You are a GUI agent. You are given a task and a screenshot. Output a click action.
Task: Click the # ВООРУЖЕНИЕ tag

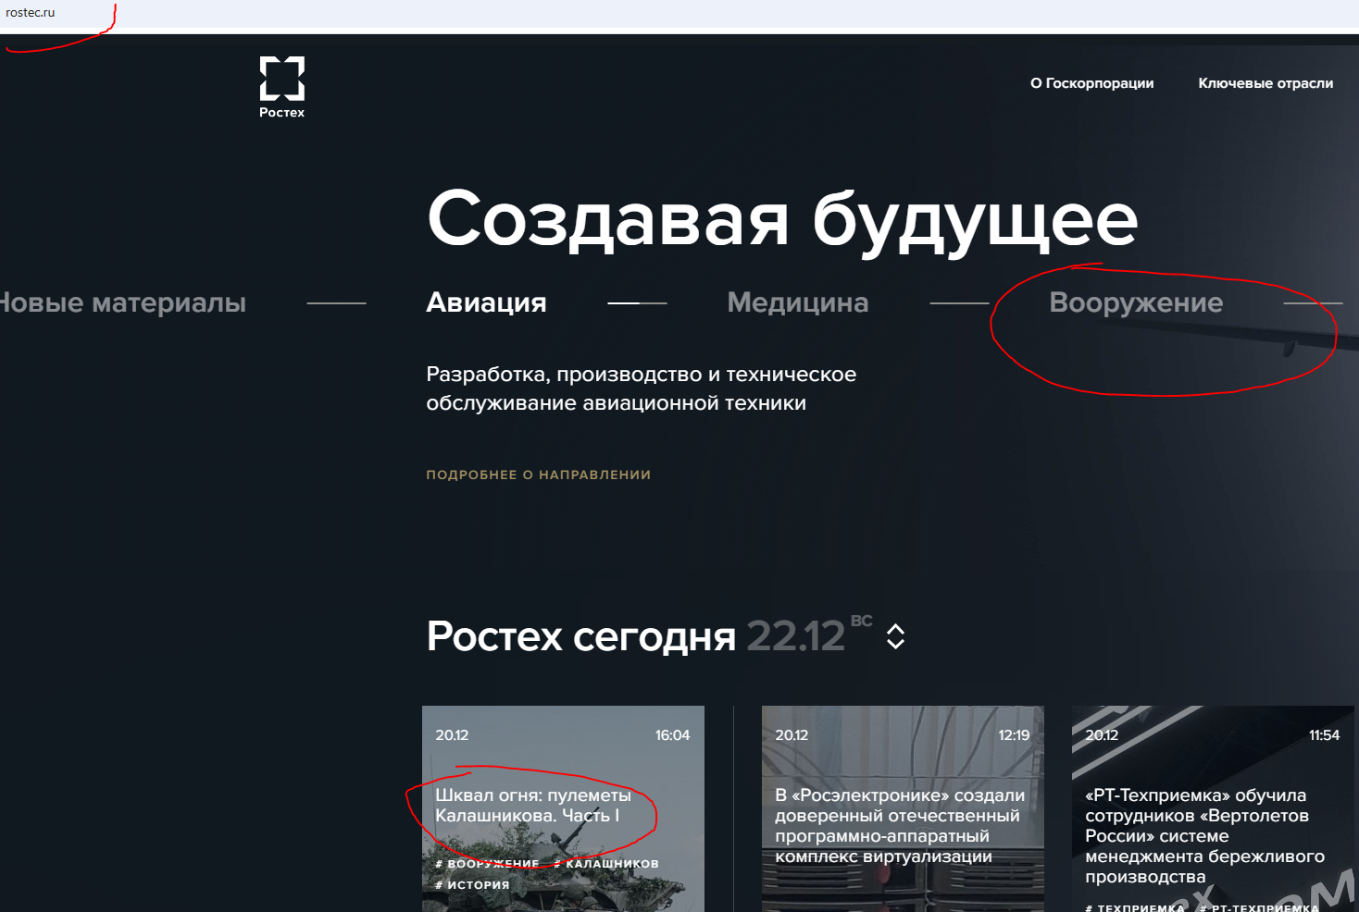pos(487,864)
